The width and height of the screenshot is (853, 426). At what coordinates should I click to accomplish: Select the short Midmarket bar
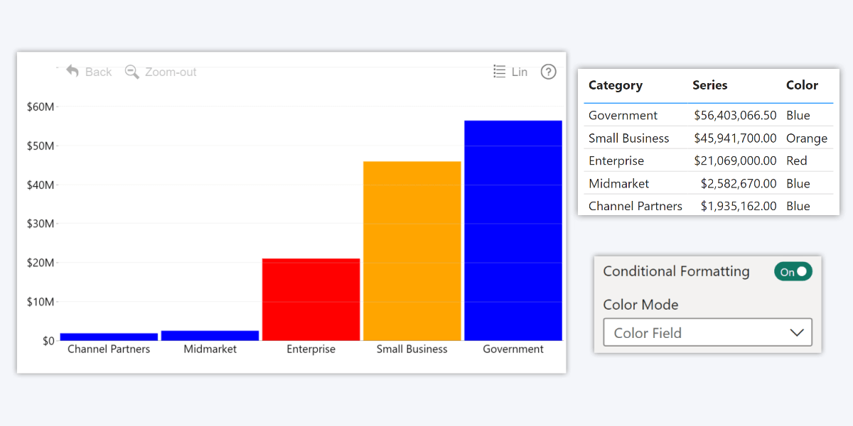tap(210, 336)
